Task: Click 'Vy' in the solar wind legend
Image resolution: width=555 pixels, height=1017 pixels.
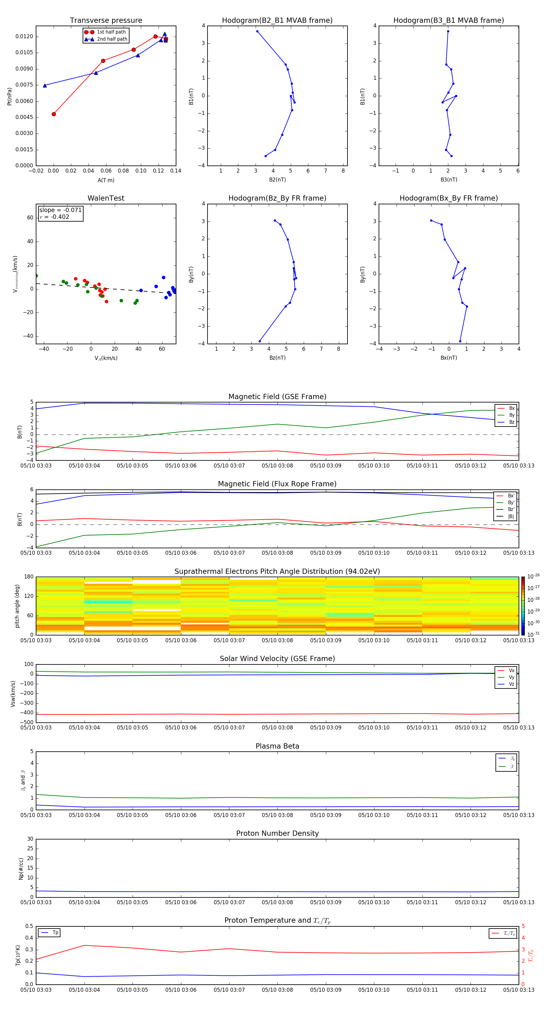Action: (512, 677)
